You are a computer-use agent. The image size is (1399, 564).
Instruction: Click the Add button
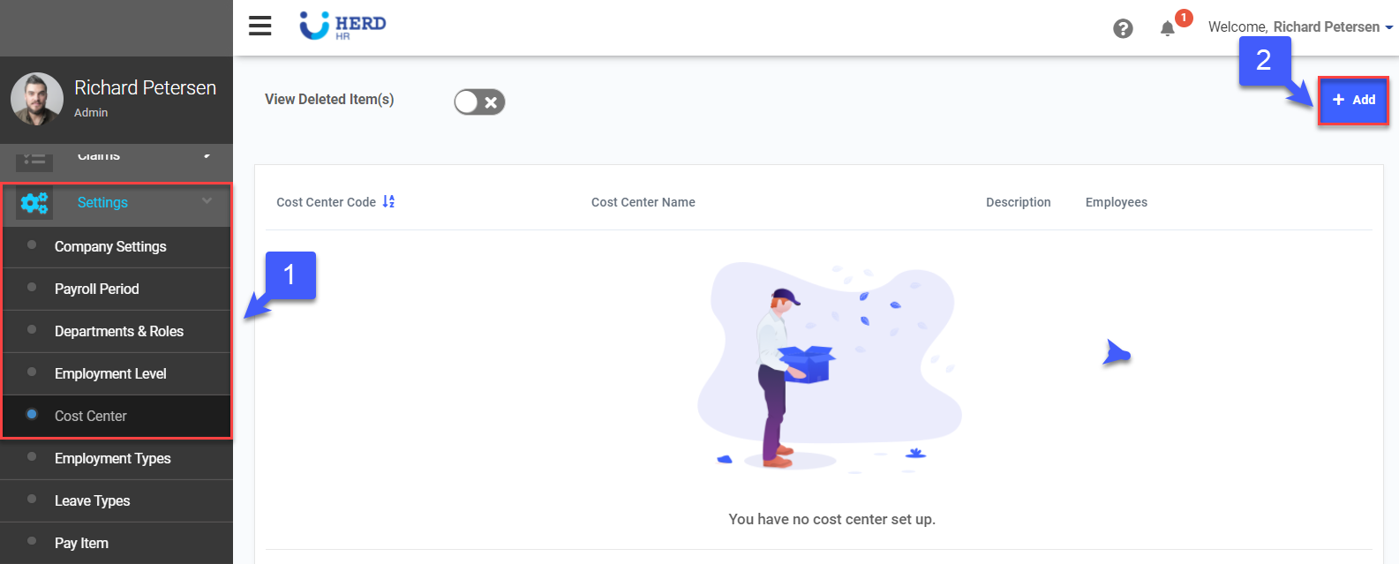point(1353,100)
